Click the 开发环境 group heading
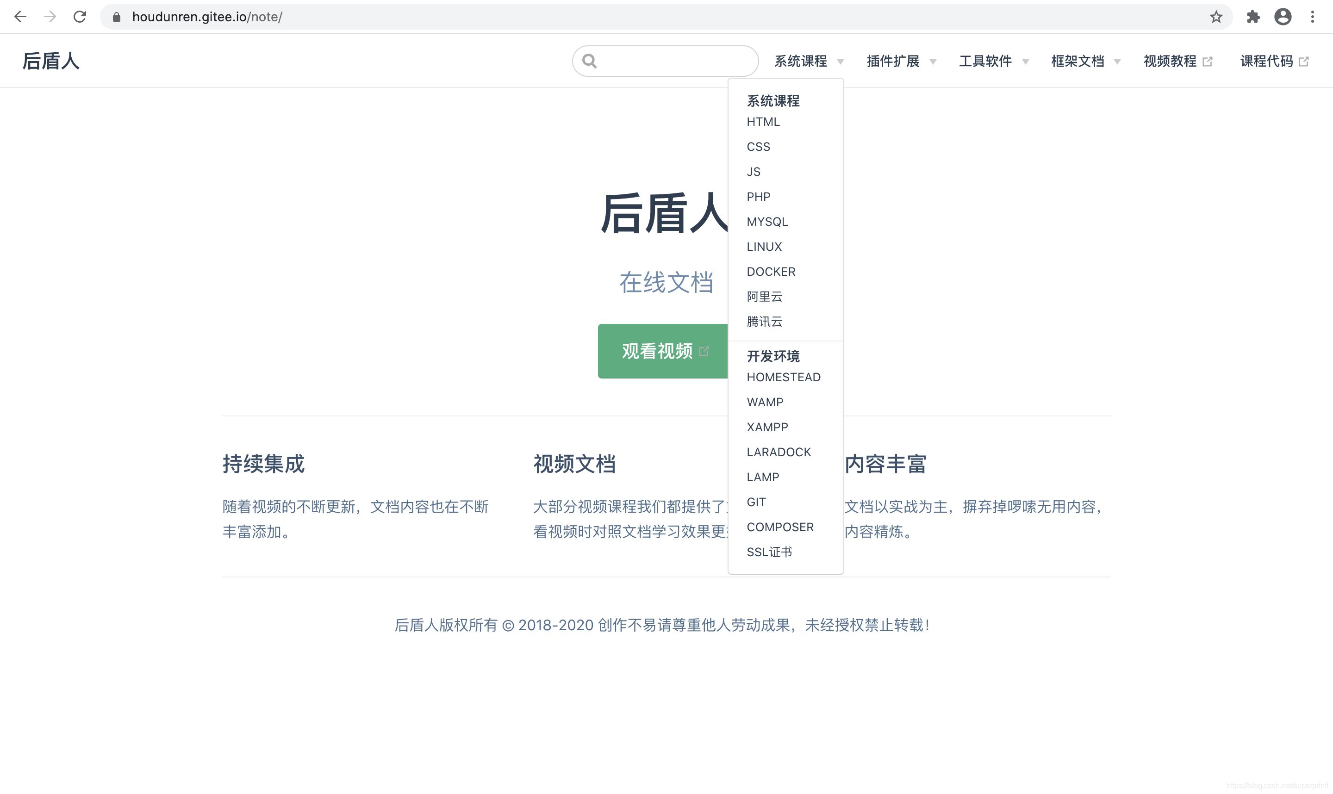 (773, 356)
